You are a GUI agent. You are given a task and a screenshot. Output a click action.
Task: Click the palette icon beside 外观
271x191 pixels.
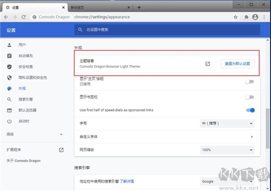9,89
